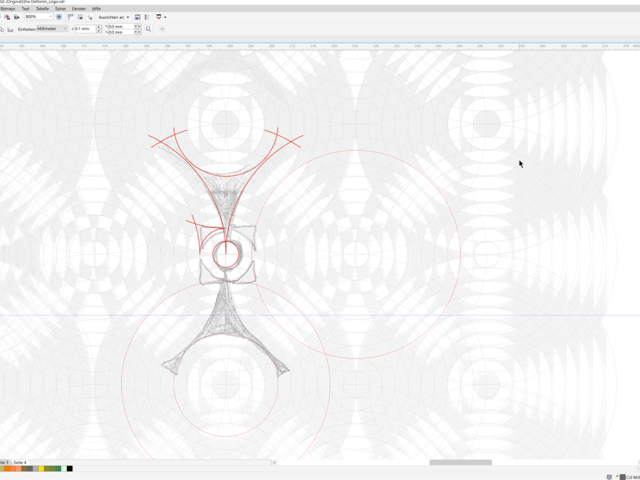640x480 pixels.
Task: Click the options icon right of 'Ausrichten an'
Action: click(138, 16)
